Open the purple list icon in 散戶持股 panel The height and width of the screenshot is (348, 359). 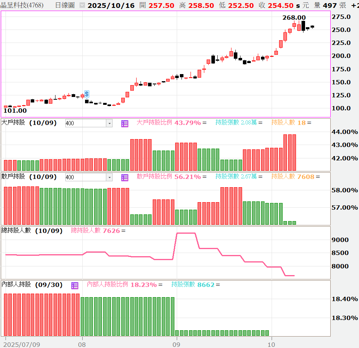tap(125, 177)
